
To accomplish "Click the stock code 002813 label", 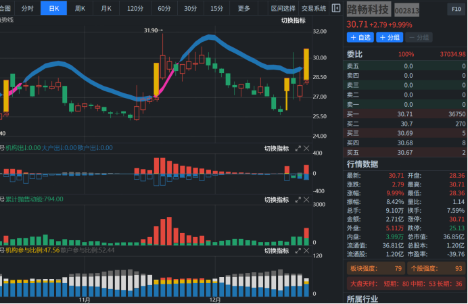I will 407,11.
